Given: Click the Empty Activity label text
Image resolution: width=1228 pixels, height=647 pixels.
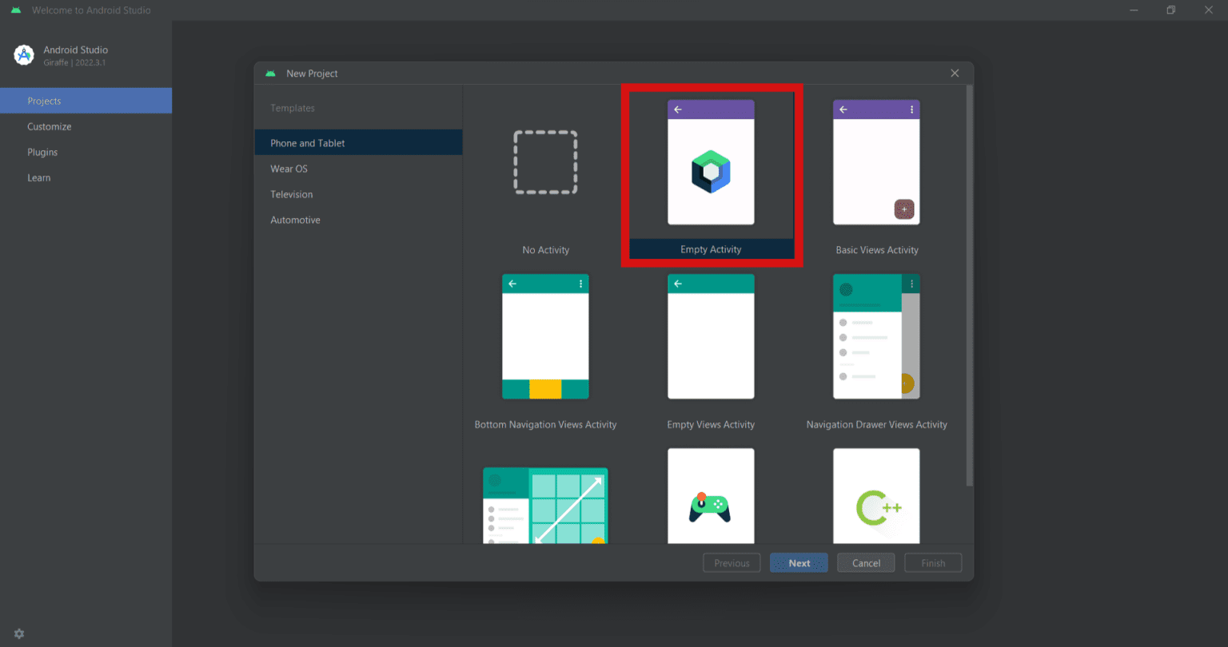Looking at the screenshot, I should (711, 249).
